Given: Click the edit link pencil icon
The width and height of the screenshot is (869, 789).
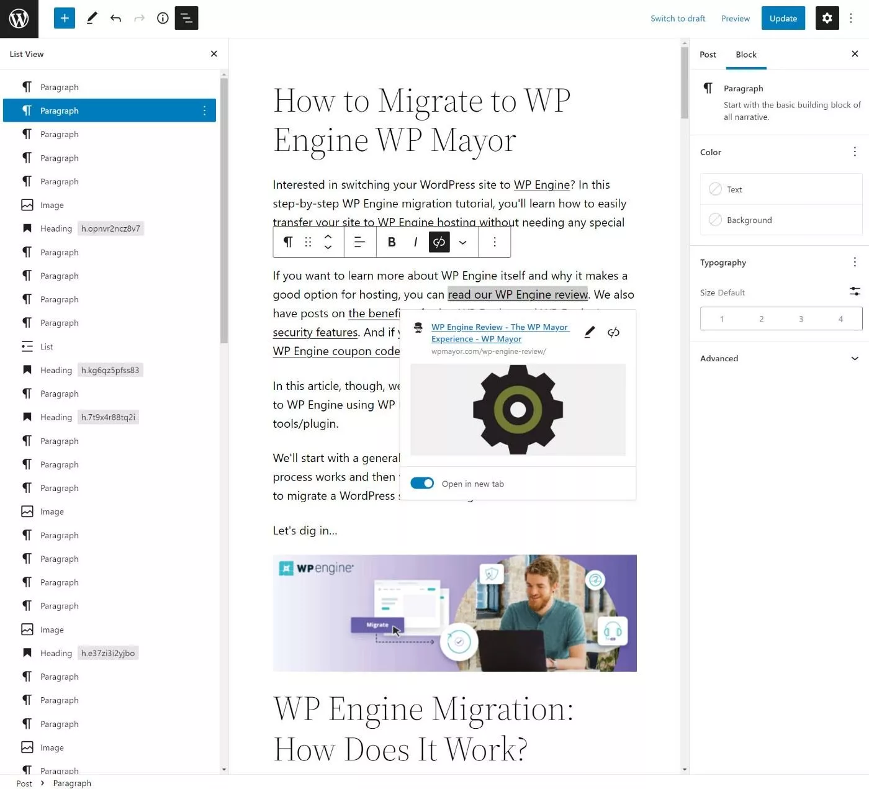Looking at the screenshot, I should (590, 332).
